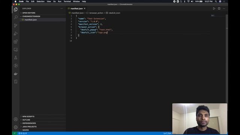Click the "version" key on line 3
Image resolution: width=240 pixels, height=135 pixels.
pyautogui.click(x=83, y=21)
